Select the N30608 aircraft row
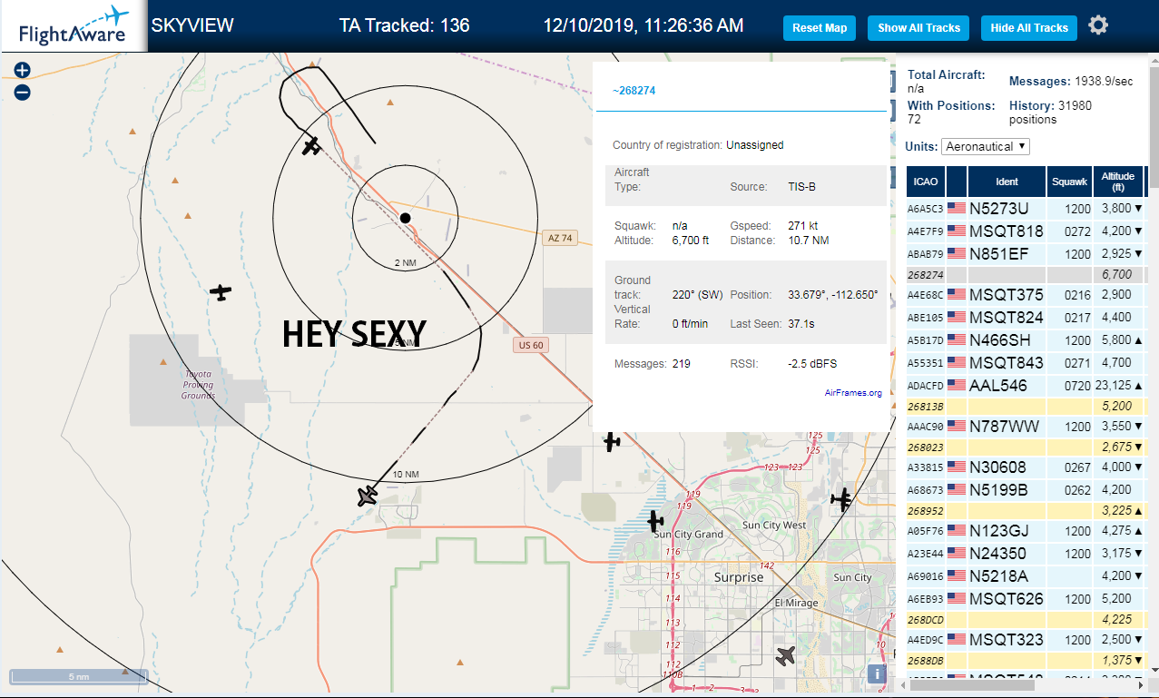Viewport: 1159px width, 698px height. [x=1026, y=467]
